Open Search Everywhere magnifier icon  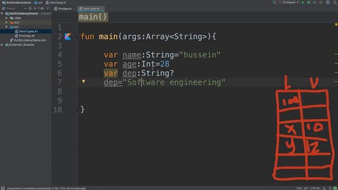pyautogui.click(x=335, y=3)
